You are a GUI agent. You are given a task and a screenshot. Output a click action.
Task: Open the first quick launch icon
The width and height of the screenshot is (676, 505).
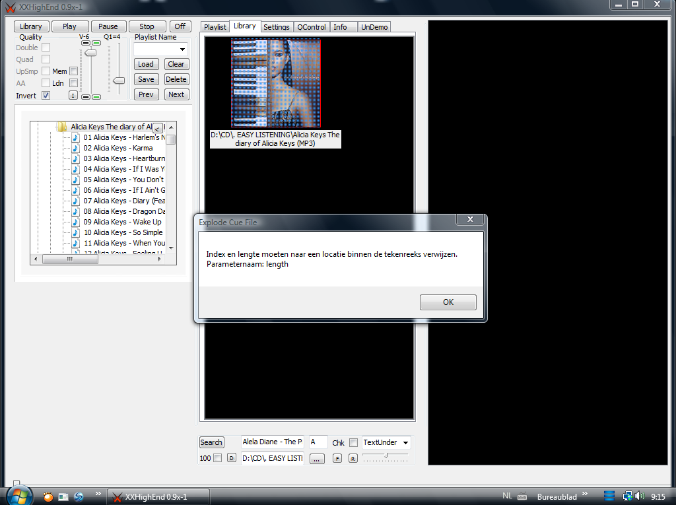pyautogui.click(x=48, y=497)
